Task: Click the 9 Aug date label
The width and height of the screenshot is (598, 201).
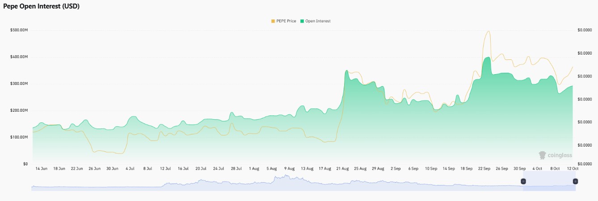Action: pyautogui.click(x=289, y=168)
